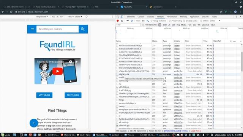This screenshot has height=137, width=243.
Task: Open the terminal icon on the taskbar
Action: pyautogui.click(x=21, y=135)
